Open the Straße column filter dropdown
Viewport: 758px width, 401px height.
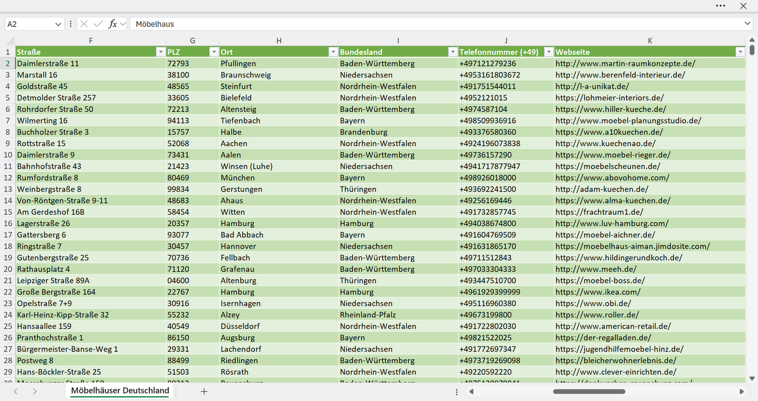[161, 52]
